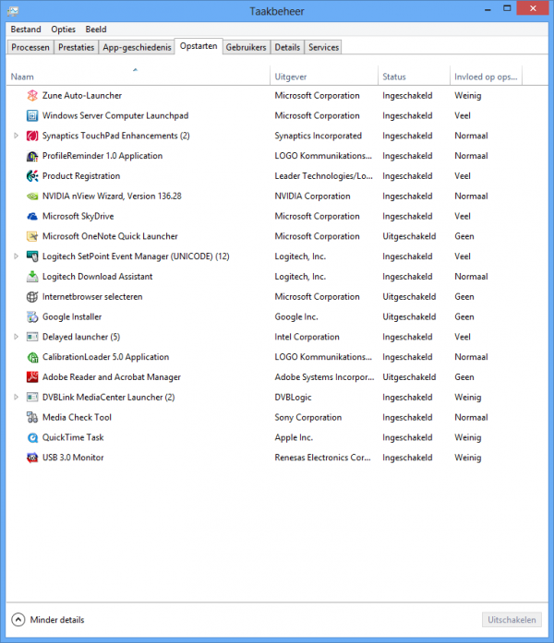
Task: Click the Windows Server Computer Launchpad icon
Action: click(32, 115)
